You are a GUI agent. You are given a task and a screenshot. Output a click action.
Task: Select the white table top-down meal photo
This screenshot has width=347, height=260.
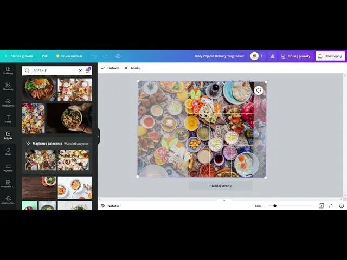pyautogui.click(x=75, y=89)
